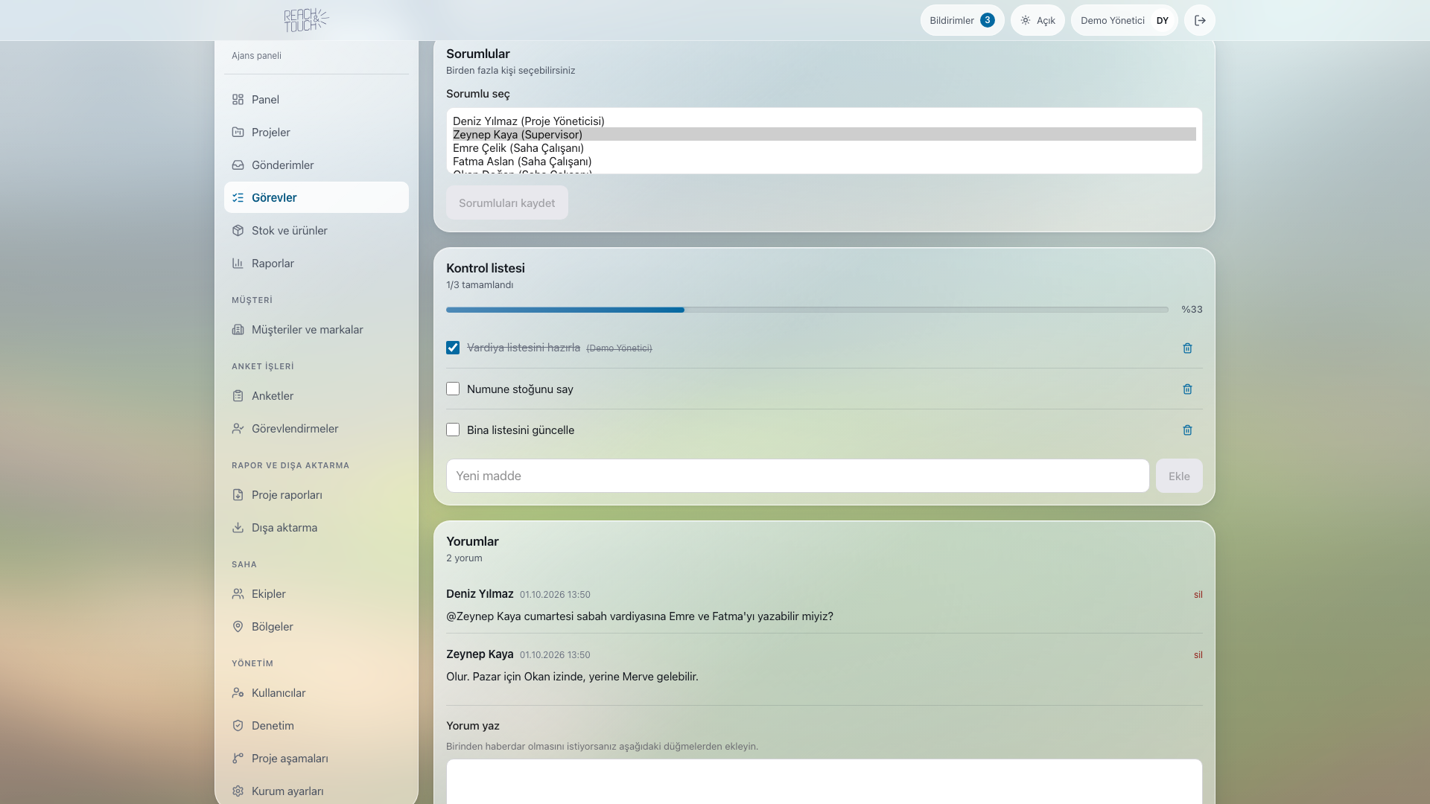Select Zeynep Kaya (Supervisor) option
The image size is (1430, 804).
tap(824, 134)
